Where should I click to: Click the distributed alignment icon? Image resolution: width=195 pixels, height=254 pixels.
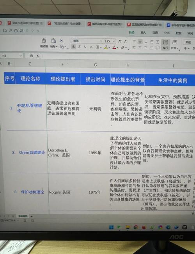157,48
